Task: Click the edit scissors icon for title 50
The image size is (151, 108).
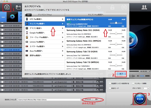Action: point(98,90)
